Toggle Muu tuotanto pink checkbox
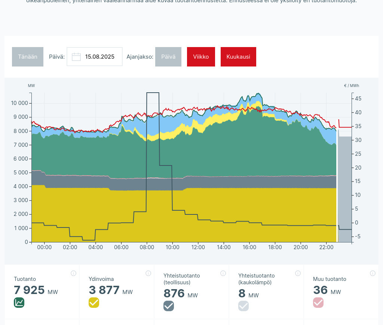Screen dimensions: 383x325 318,303
